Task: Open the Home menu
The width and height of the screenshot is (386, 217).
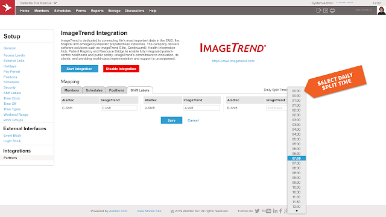Action: [25, 11]
